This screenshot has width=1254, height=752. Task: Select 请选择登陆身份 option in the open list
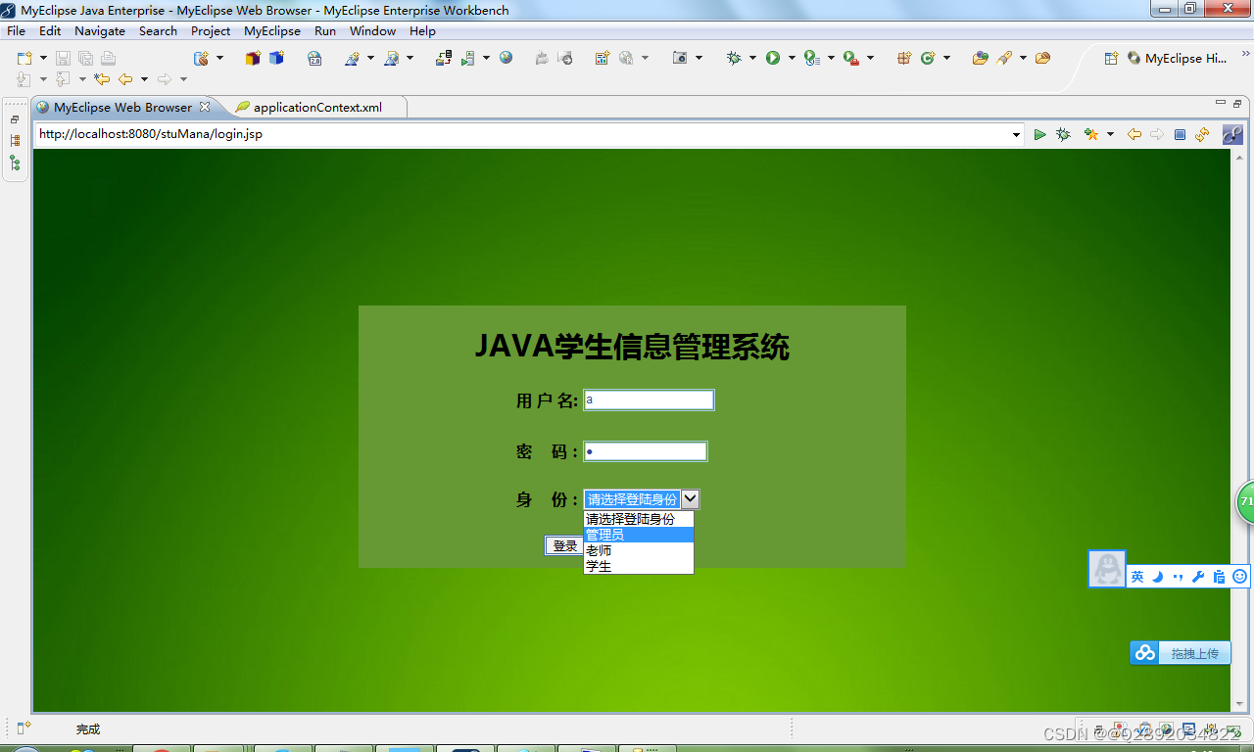[x=639, y=519]
